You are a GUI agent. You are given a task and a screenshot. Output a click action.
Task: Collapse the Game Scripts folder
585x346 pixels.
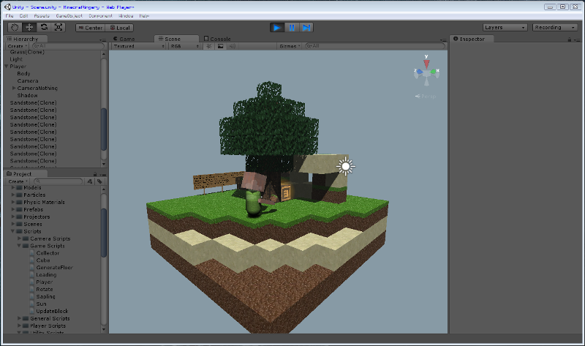(19, 246)
